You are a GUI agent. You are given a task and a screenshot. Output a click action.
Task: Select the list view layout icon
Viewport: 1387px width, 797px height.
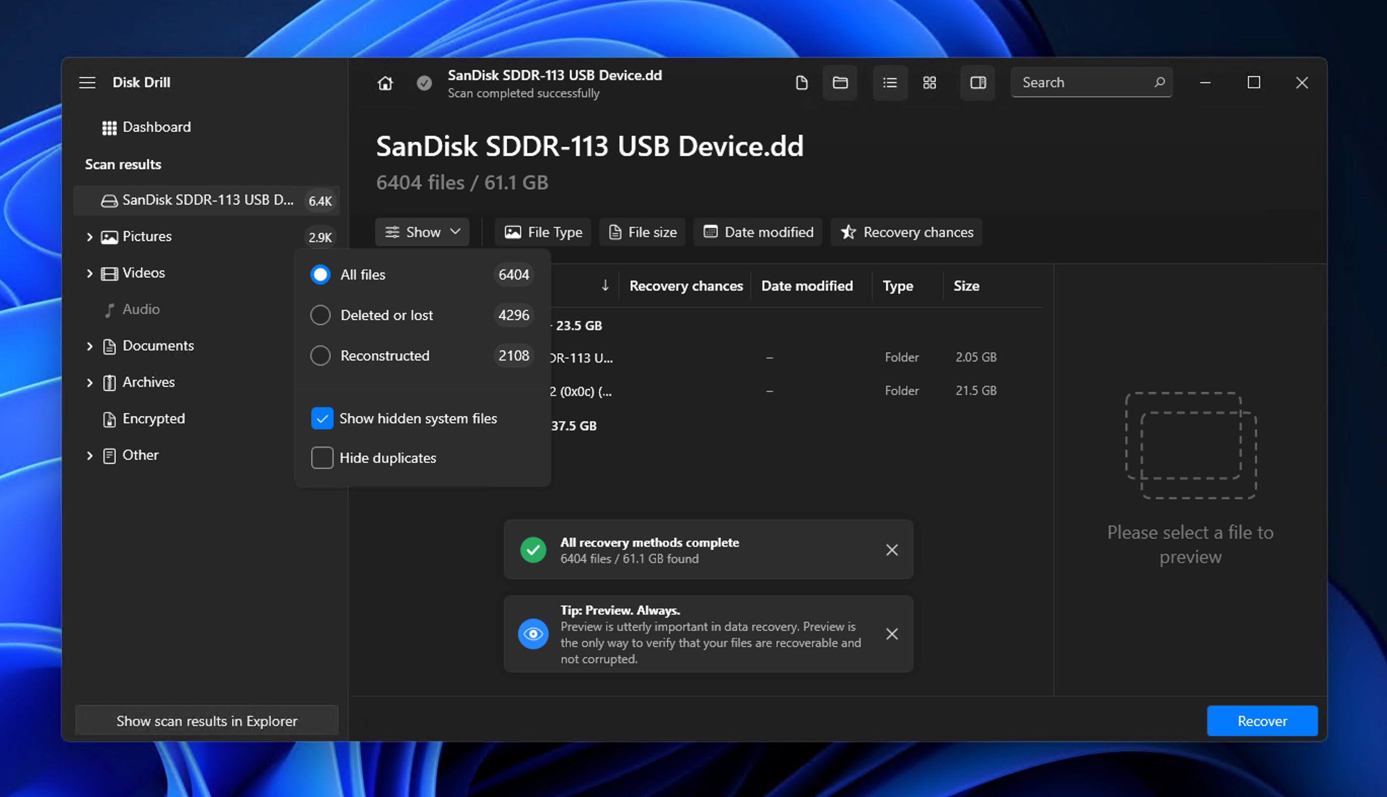coord(890,83)
